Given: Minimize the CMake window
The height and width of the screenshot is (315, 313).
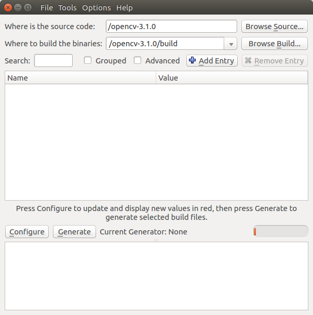Looking at the screenshot, I should point(18,8).
